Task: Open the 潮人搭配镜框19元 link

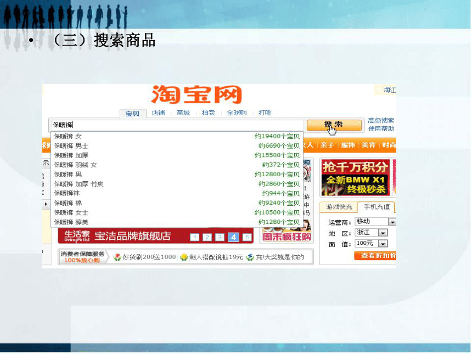Action: pyautogui.click(x=216, y=257)
